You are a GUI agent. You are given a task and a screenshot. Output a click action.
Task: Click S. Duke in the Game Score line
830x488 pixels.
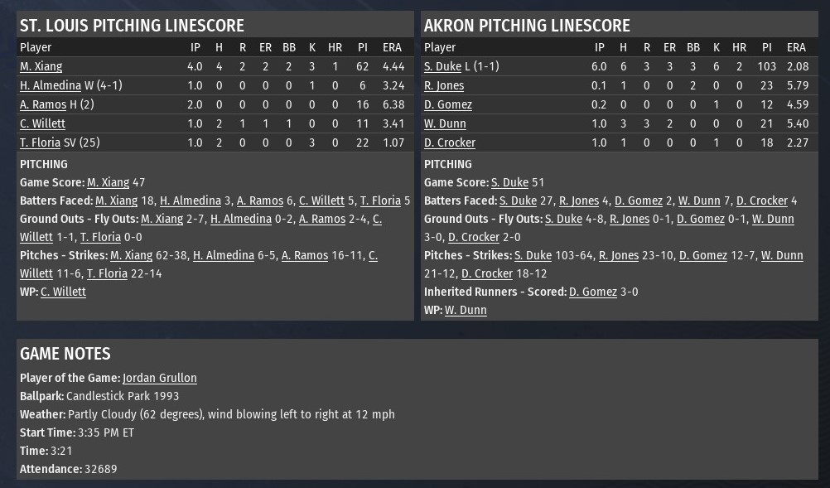[509, 182]
